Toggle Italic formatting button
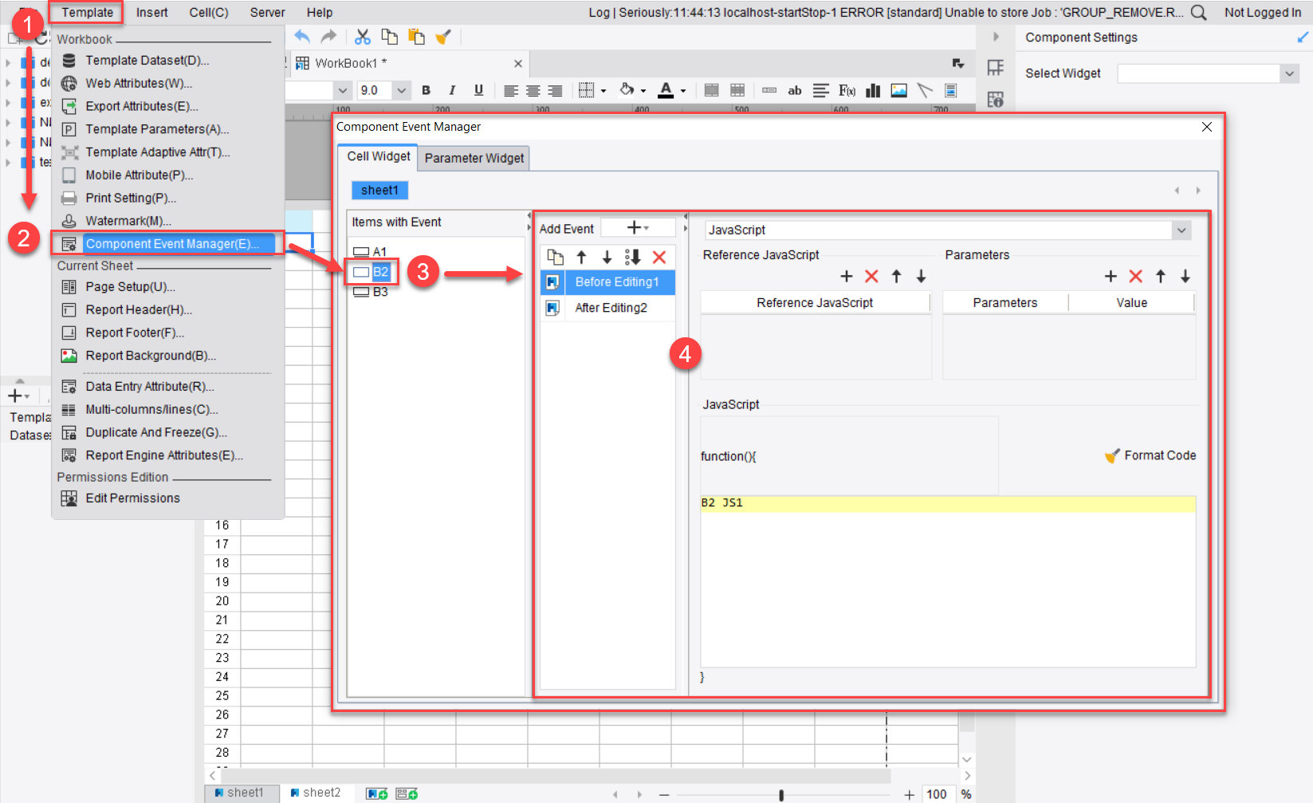 (x=452, y=90)
